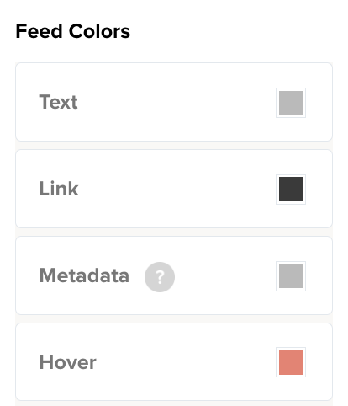Click empty area of the Link row
This screenshot has width=348, height=406.
coord(174,189)
